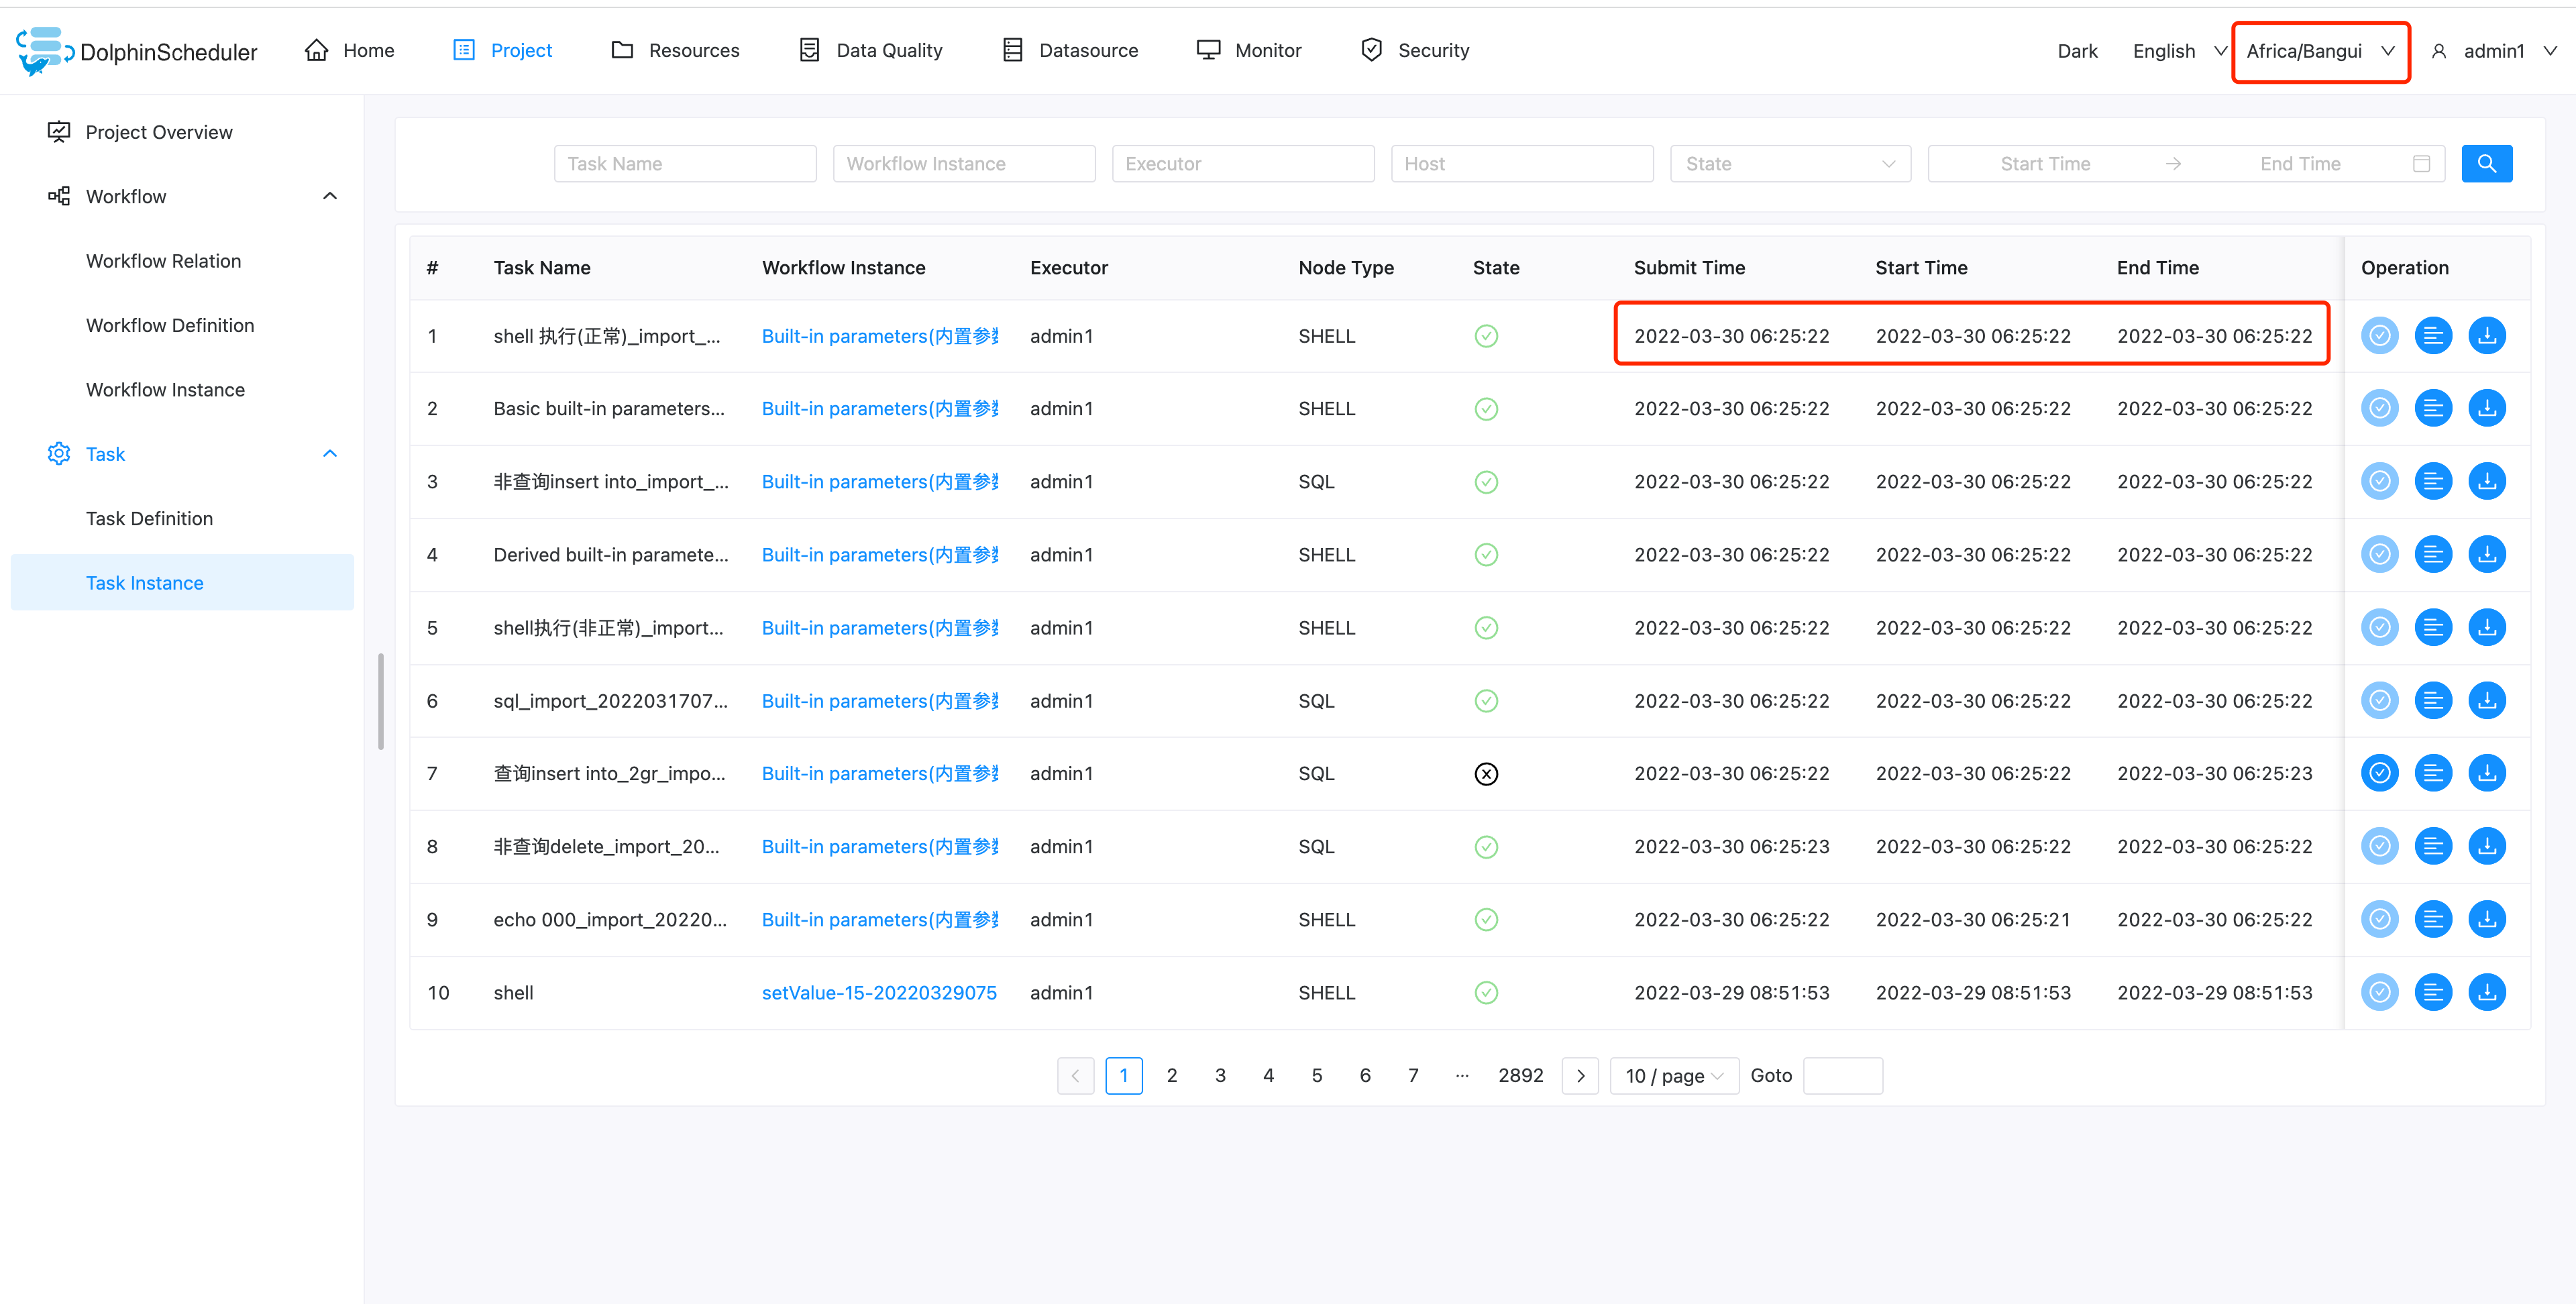2576x1304 pixels.
Task: Go to page 2 of task instances
Action: pos(1172,1075)
